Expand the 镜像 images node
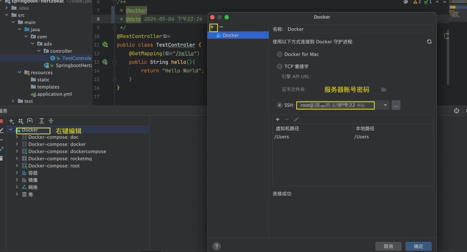 tap(17, 180)
